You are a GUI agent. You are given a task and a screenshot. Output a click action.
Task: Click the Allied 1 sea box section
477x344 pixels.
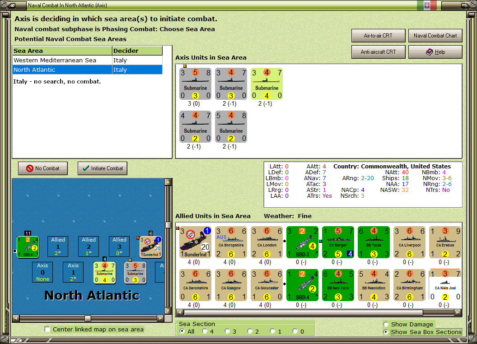(x=58, y=246)
